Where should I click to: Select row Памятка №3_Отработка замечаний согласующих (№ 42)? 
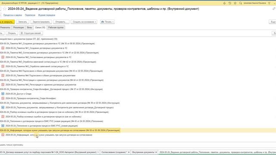(48, 62)
